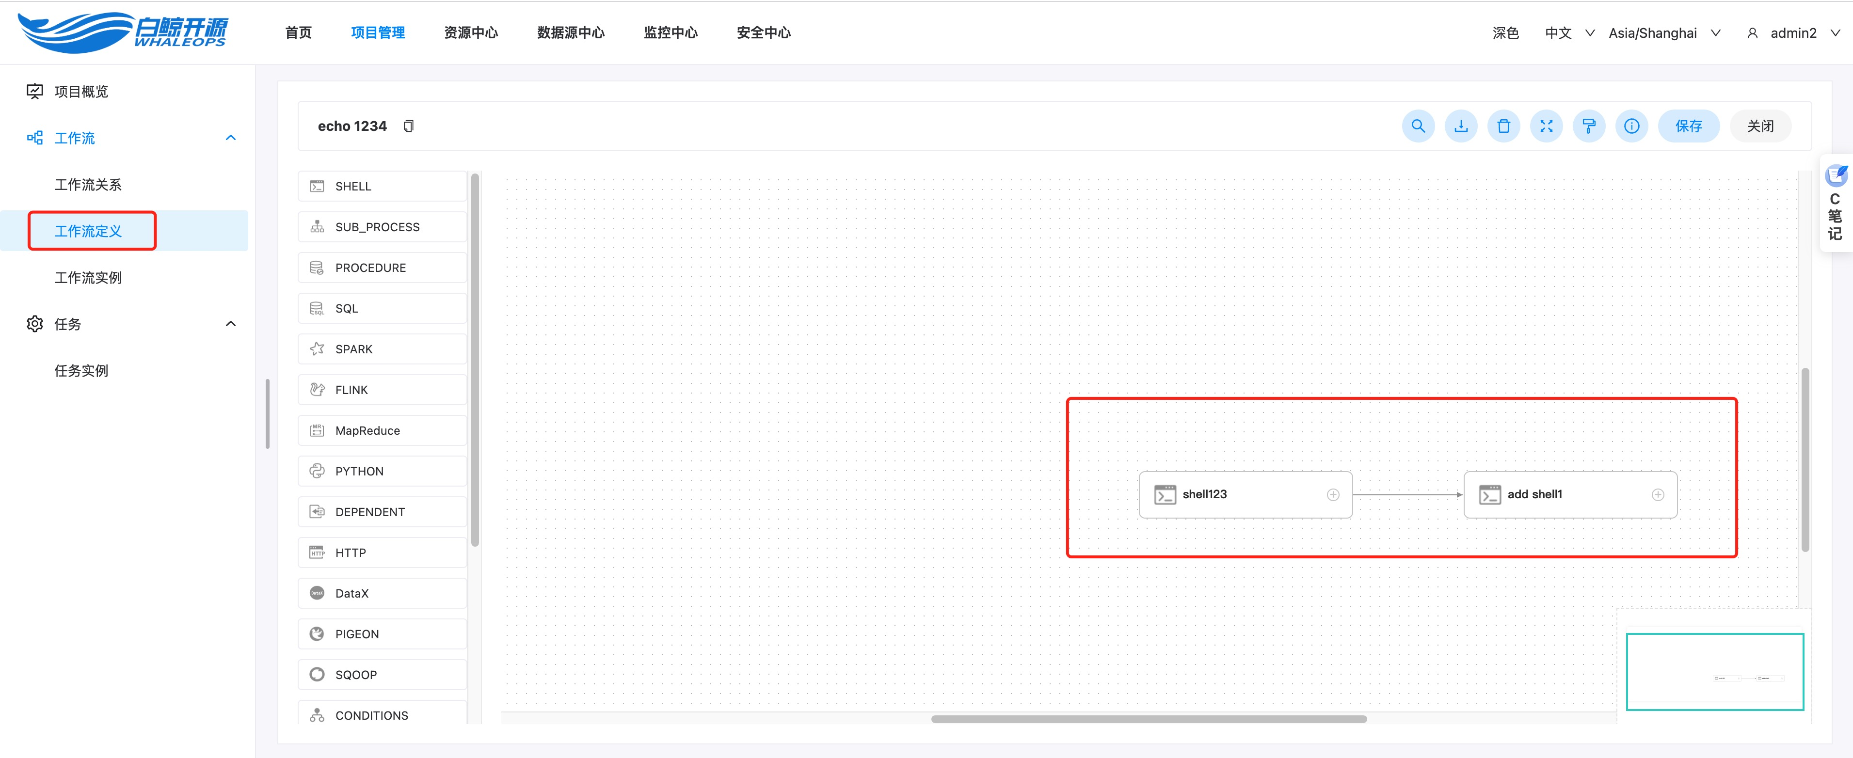Click the 保存 save button
Viewport: 1853px width, 758px height.
[x=1688, y=126]
